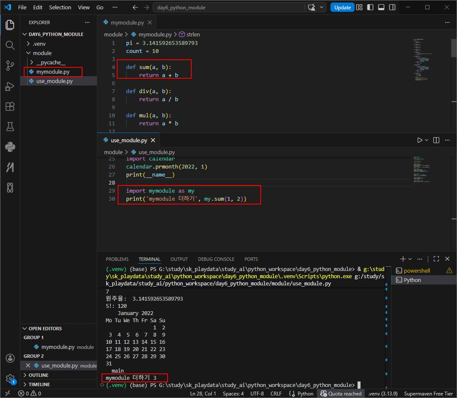The width and height of the screenshot is (457, 398).
Task: Switch to the PROBLEMS panel tab
Action: pyautogui.click(x=117, y=259)
